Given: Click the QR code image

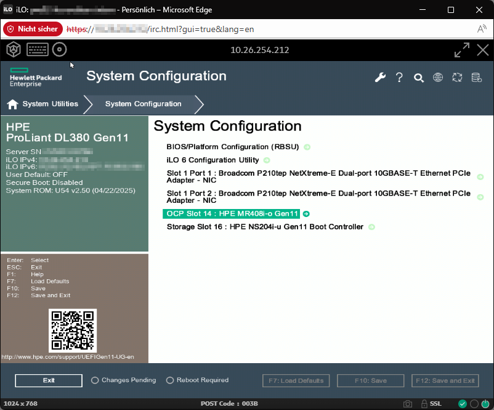Looking at the screenshot, I should [x=73, y=330].
